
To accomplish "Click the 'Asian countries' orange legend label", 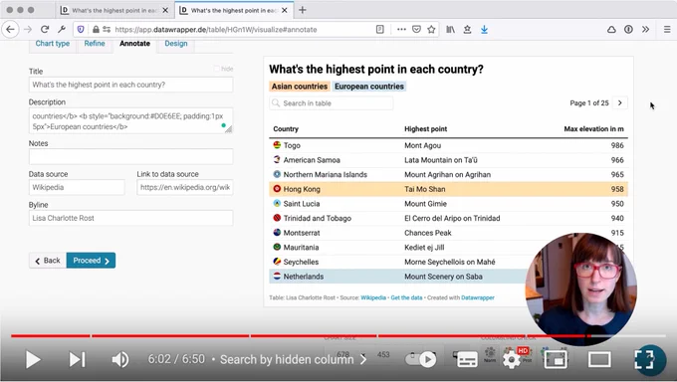I will point(300,87).
